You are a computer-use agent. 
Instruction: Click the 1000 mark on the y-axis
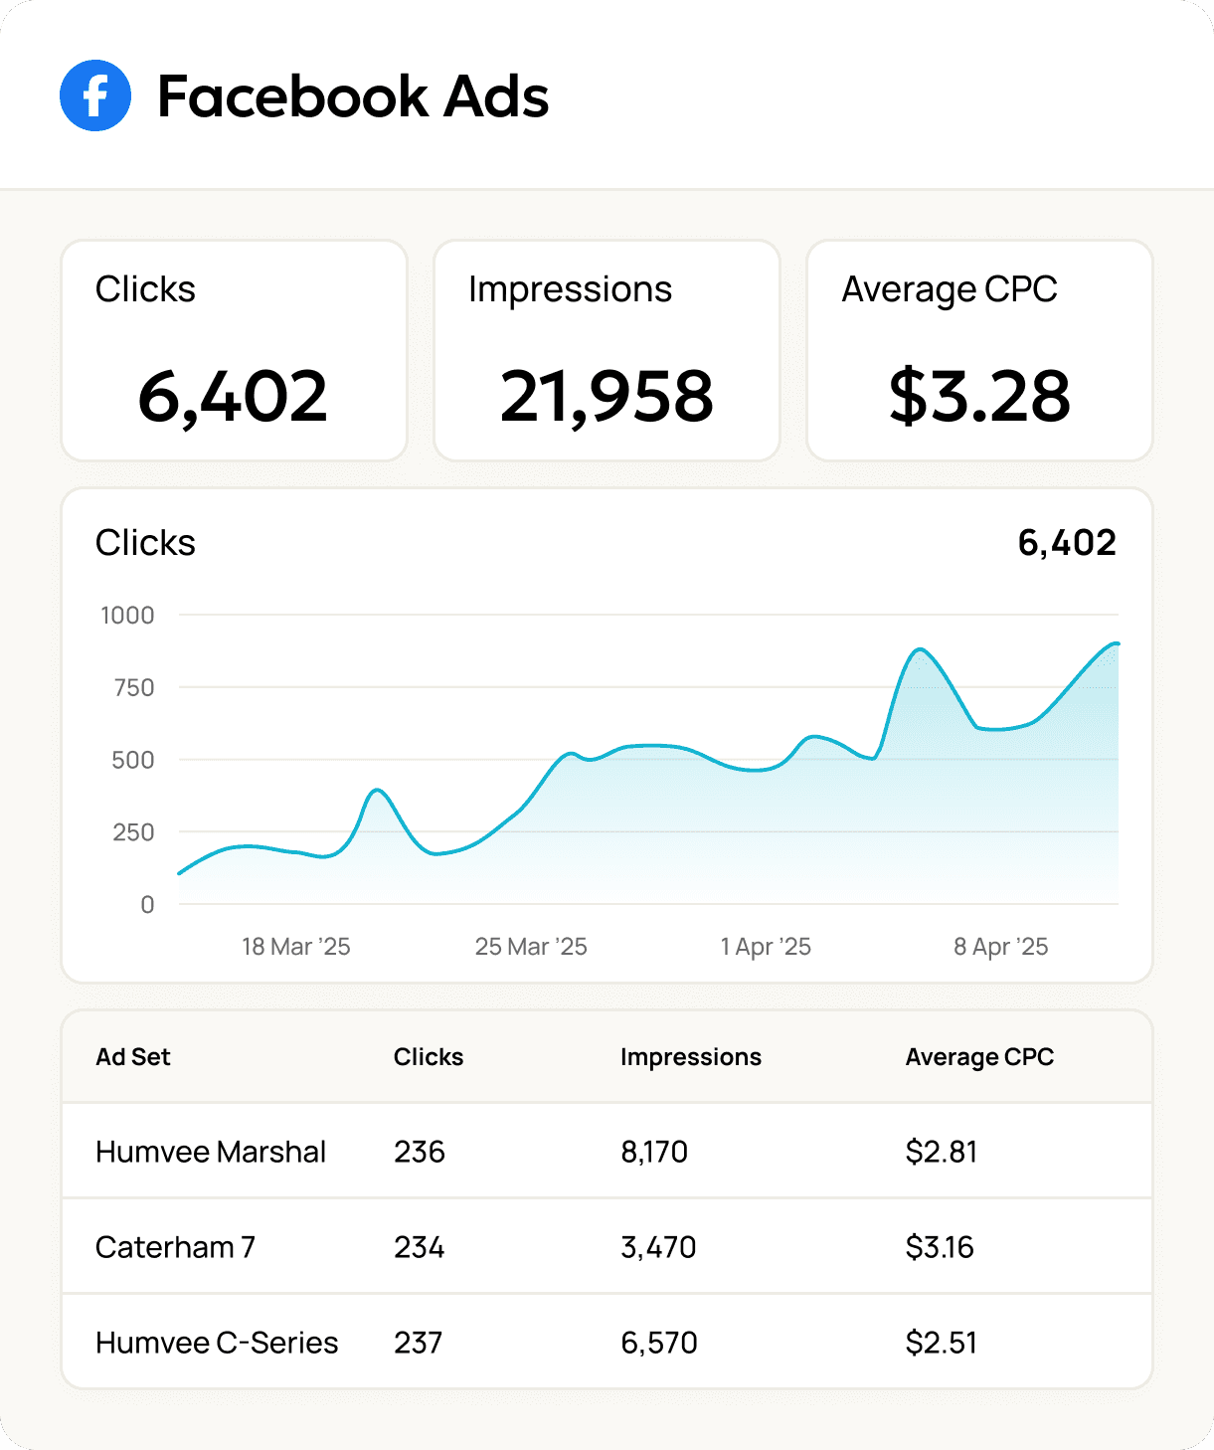[127, 615]
